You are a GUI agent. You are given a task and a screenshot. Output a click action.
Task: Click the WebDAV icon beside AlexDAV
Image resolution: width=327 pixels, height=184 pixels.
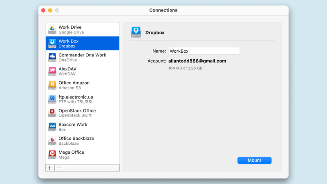pyautogui.click(x=52, y=71)
